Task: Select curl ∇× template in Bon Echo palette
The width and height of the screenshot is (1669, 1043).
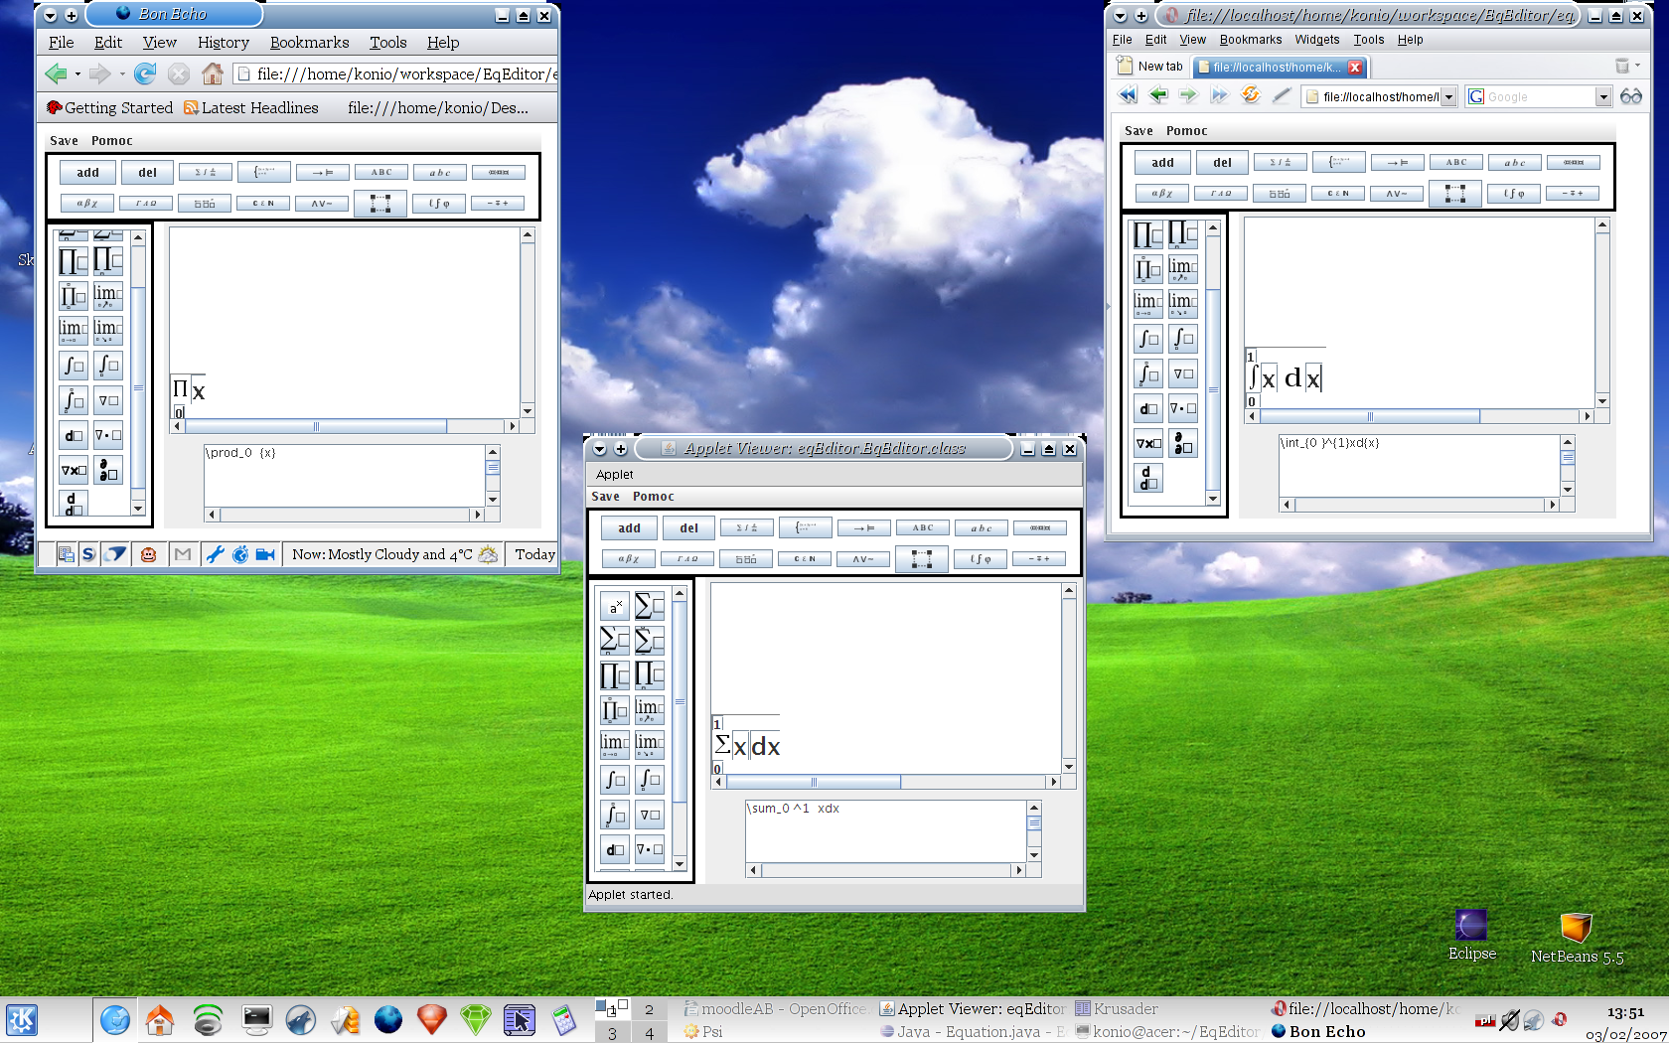Action: coord(74,471)
